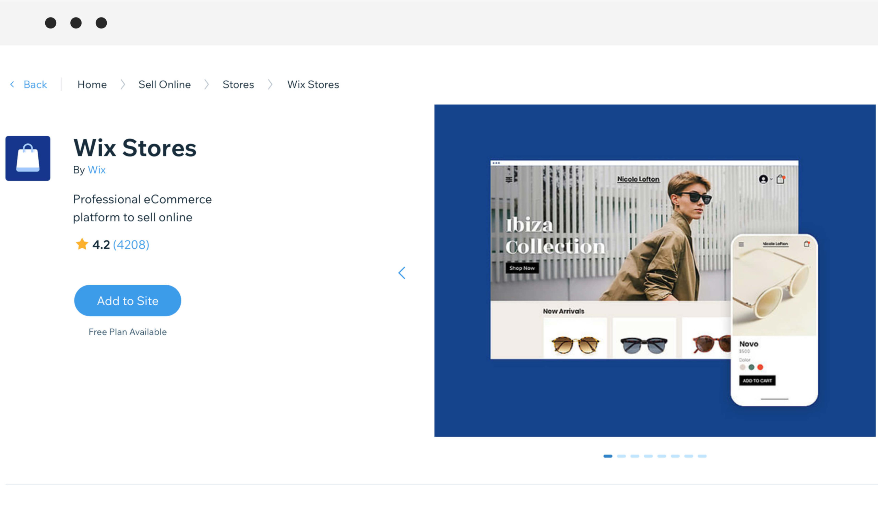Click Wix Stores breadcrumb item

coord(313,85)
